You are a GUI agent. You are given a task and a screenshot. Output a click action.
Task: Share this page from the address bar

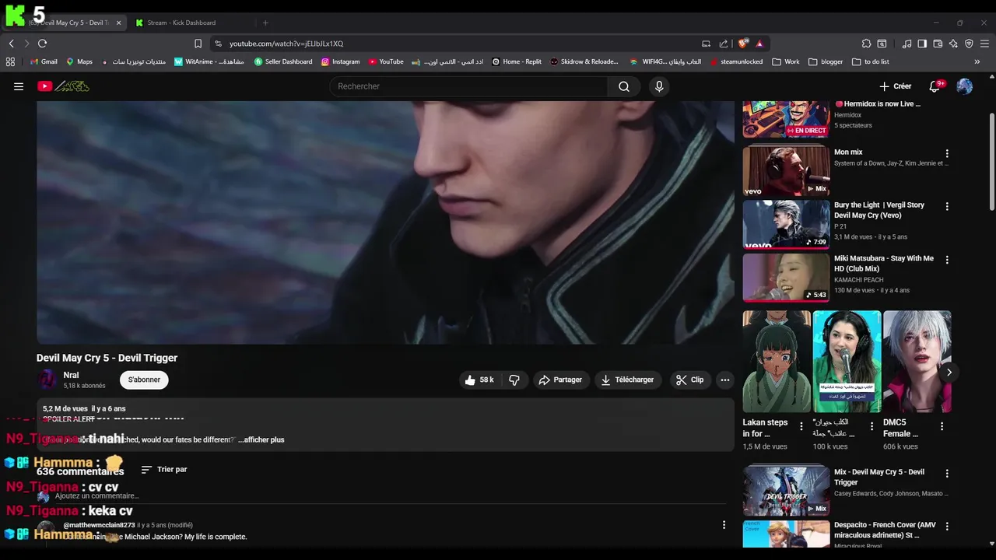[724, 44]
